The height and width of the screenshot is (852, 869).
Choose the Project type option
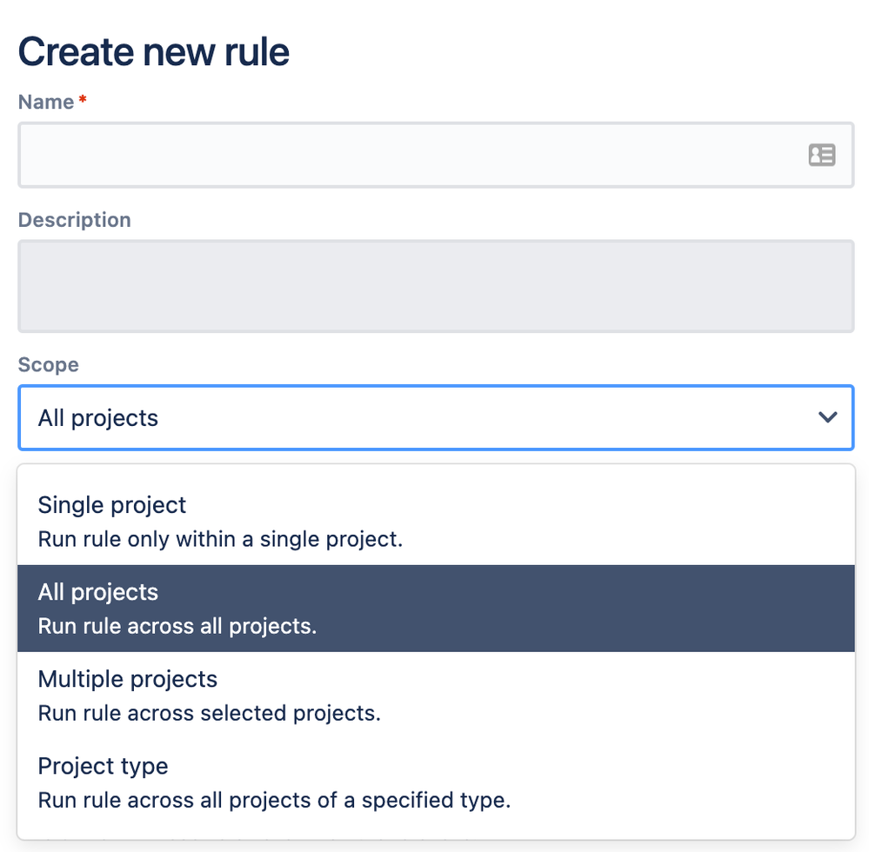point(436,782)
